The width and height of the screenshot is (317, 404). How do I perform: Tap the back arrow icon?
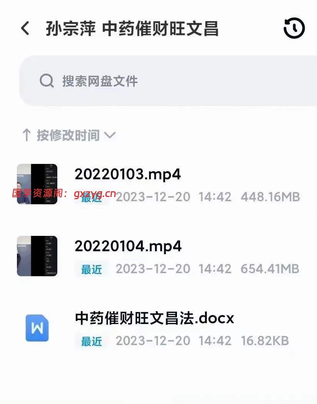click(25, 28)
